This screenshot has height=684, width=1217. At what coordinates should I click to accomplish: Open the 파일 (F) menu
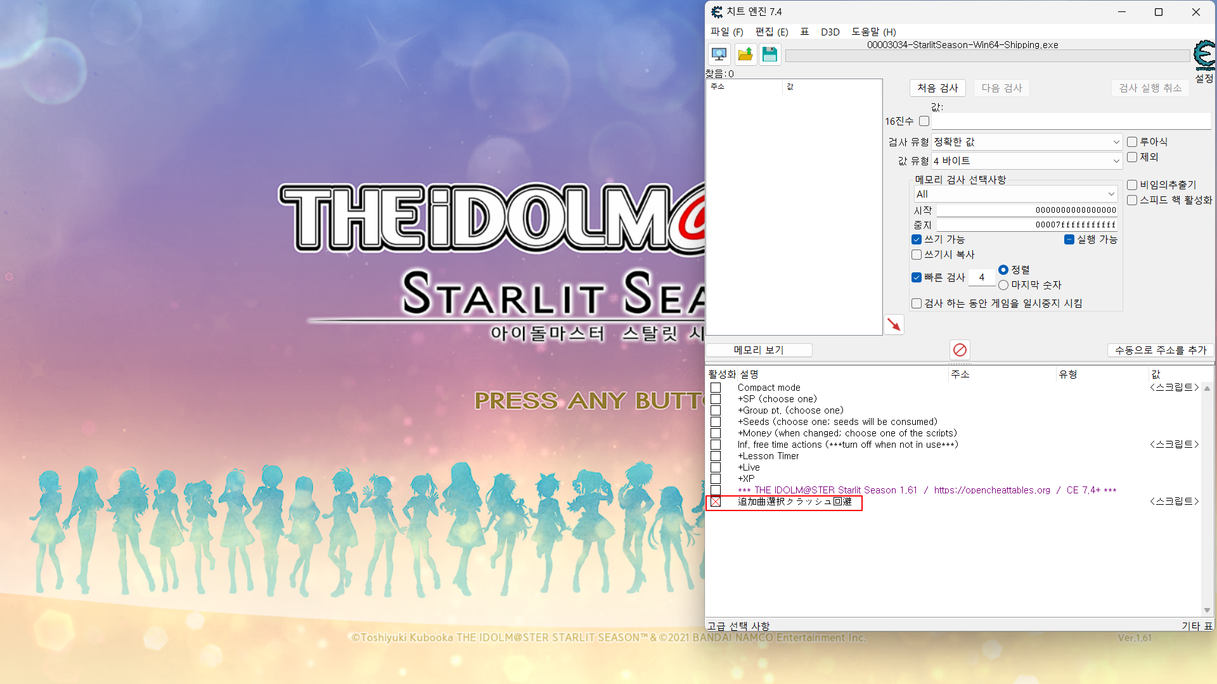coord(726,32)
